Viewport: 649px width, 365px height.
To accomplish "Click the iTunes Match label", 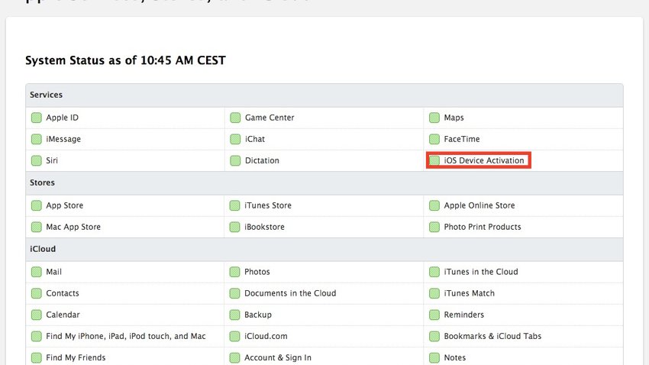I will 470,293.
